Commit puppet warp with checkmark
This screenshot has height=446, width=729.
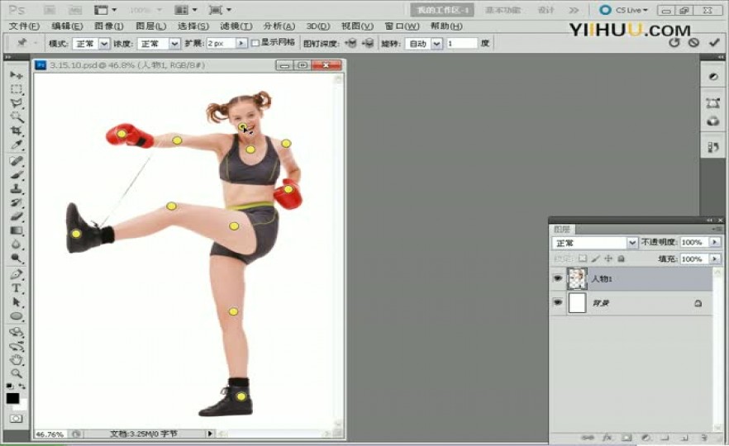714,43
